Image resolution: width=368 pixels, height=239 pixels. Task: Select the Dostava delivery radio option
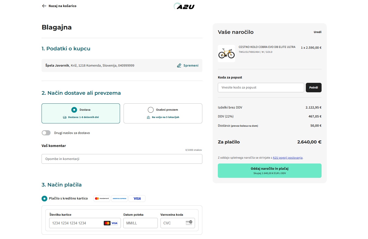(x=74, y=110)
